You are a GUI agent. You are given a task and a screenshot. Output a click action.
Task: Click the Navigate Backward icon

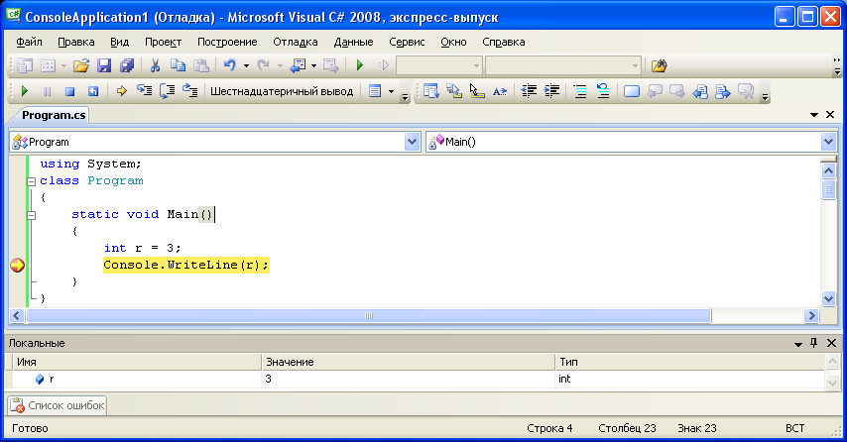click(298, 65)
